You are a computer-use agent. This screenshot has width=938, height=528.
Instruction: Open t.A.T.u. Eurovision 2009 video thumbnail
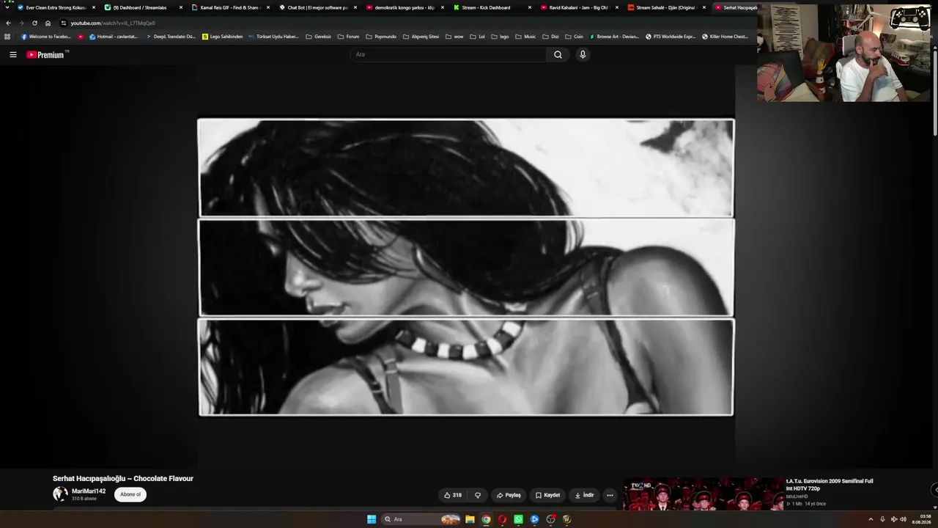tap(703, 494)
